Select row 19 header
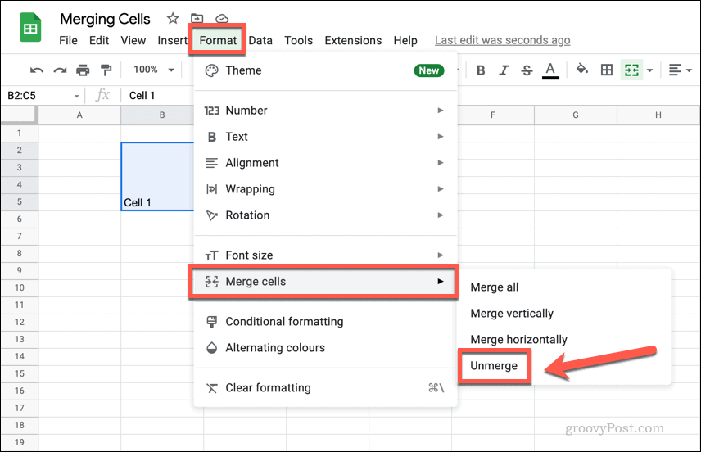 (19, 442)
